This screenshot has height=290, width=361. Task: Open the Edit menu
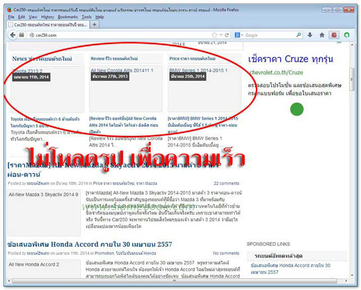coord(22,17)
